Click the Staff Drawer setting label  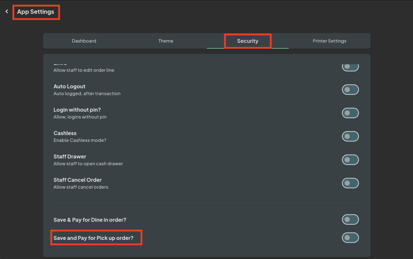[x=70, y=157]
